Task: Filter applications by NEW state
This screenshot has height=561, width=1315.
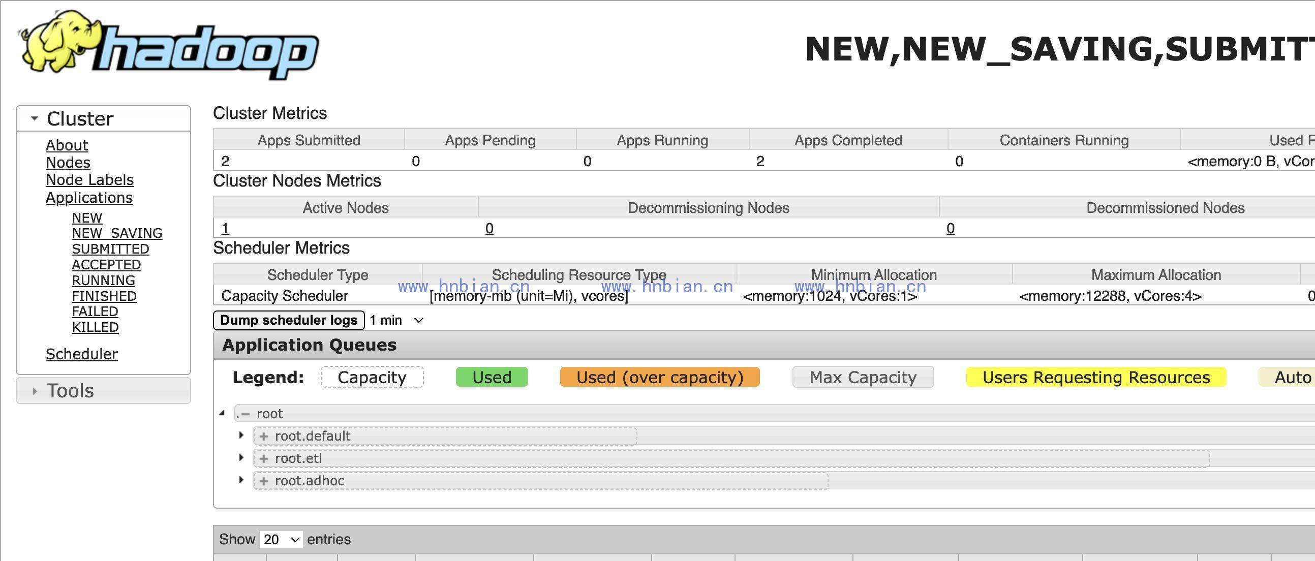Action: click(87, 218)
